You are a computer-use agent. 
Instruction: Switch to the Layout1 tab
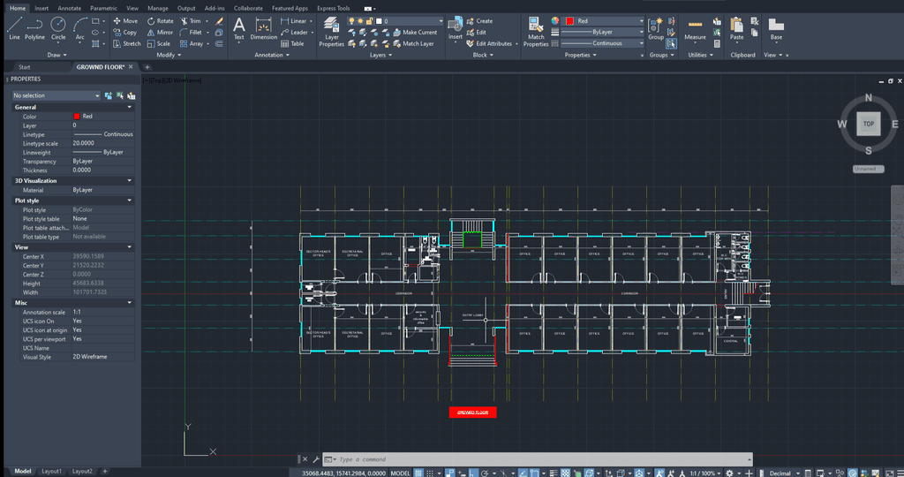coord(52,471)
